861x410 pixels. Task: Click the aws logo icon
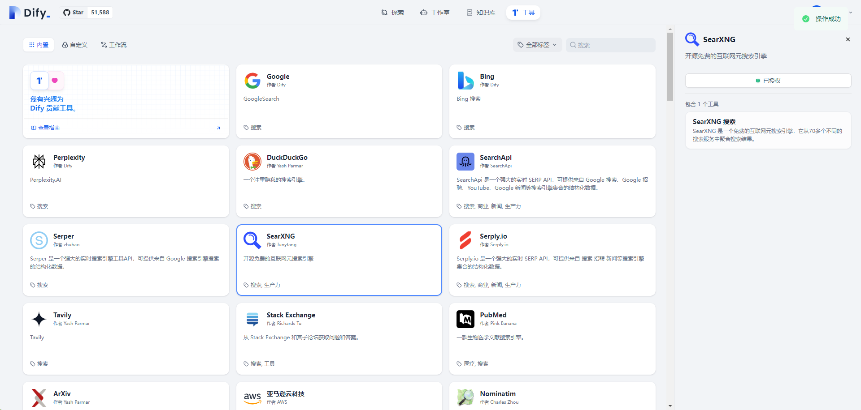(252, 398)
